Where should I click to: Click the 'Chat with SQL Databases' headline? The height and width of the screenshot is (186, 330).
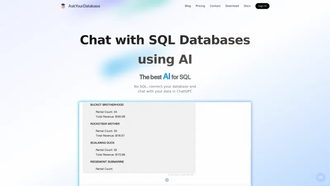pyautogui.click(x=165, y=40)
